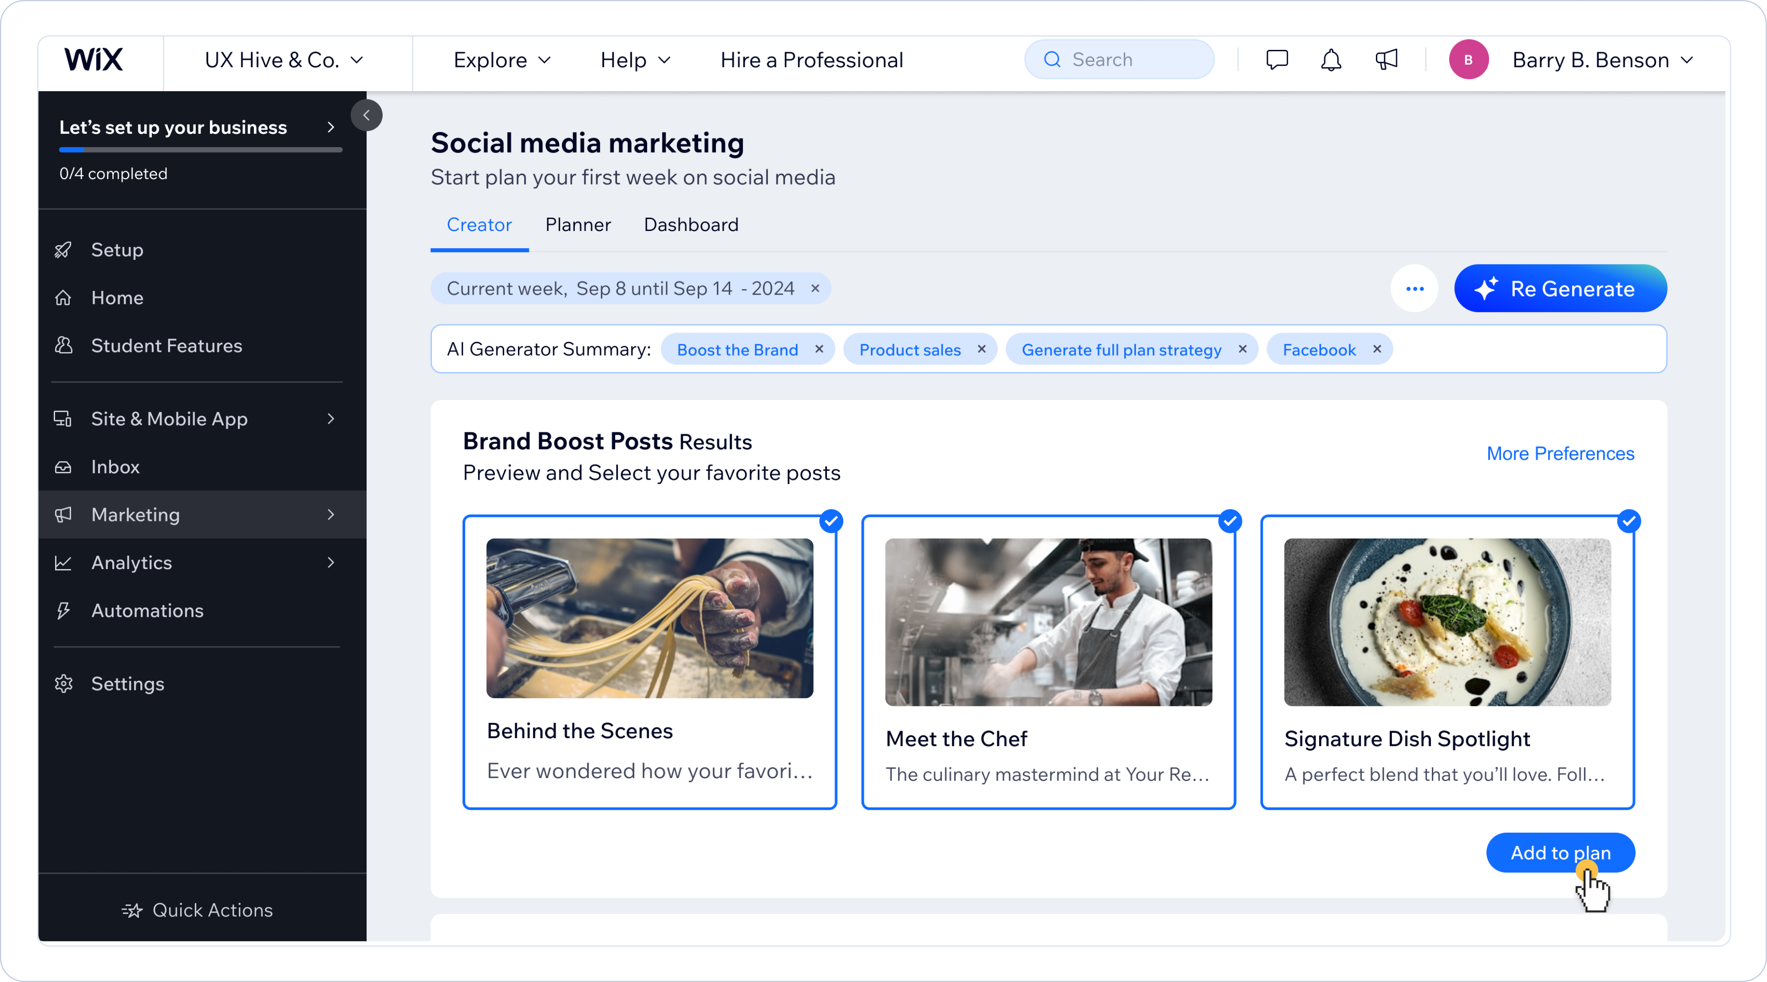Collapse the sidebar with round arrow button
The image size is (1767, 982).
coord(366,115)
